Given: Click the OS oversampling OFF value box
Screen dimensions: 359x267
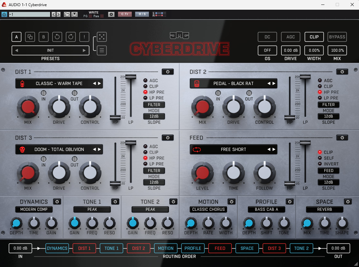Looking at the screenshot, I should [268, 50].
